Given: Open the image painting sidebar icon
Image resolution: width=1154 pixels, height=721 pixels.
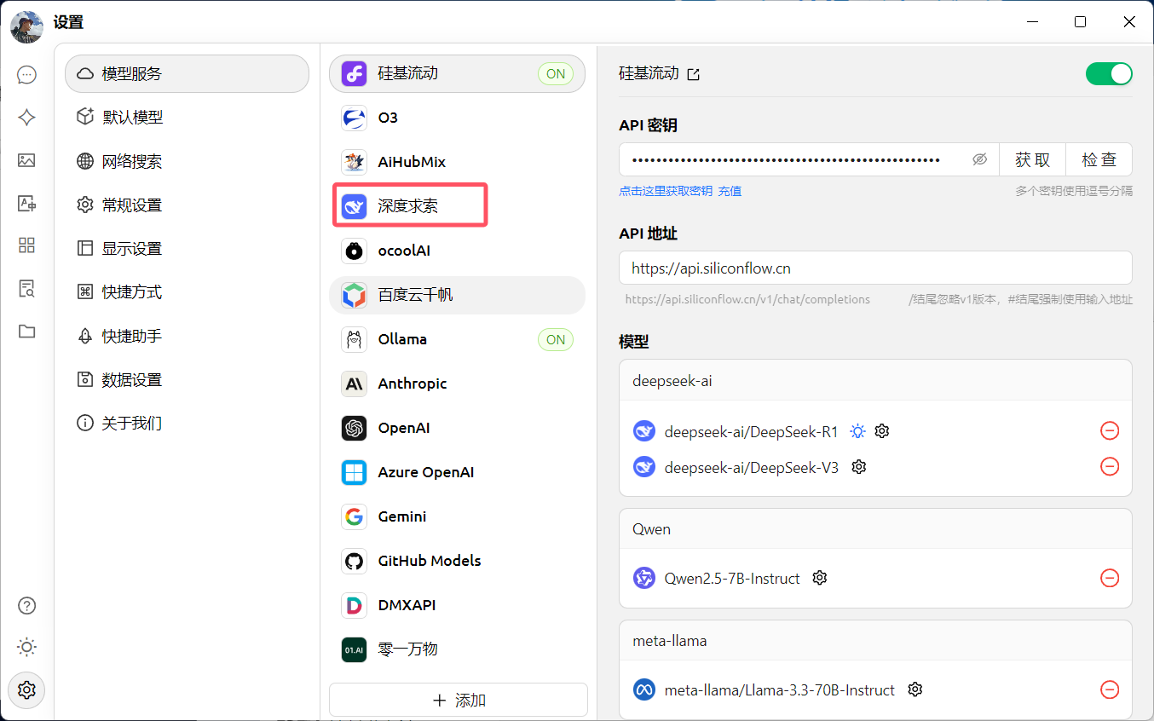Looking at the screenshot, I should click(26, 160).
